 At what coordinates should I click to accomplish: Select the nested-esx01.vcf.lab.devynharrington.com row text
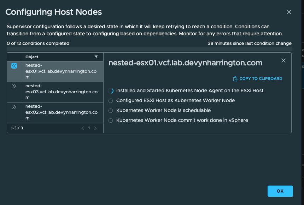pos(61,71)
